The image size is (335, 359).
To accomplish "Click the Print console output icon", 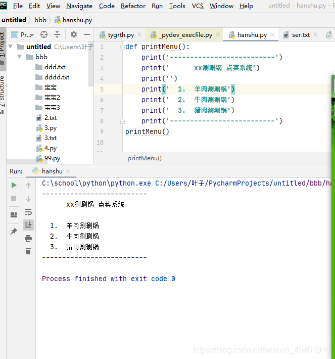I will 28,238.
